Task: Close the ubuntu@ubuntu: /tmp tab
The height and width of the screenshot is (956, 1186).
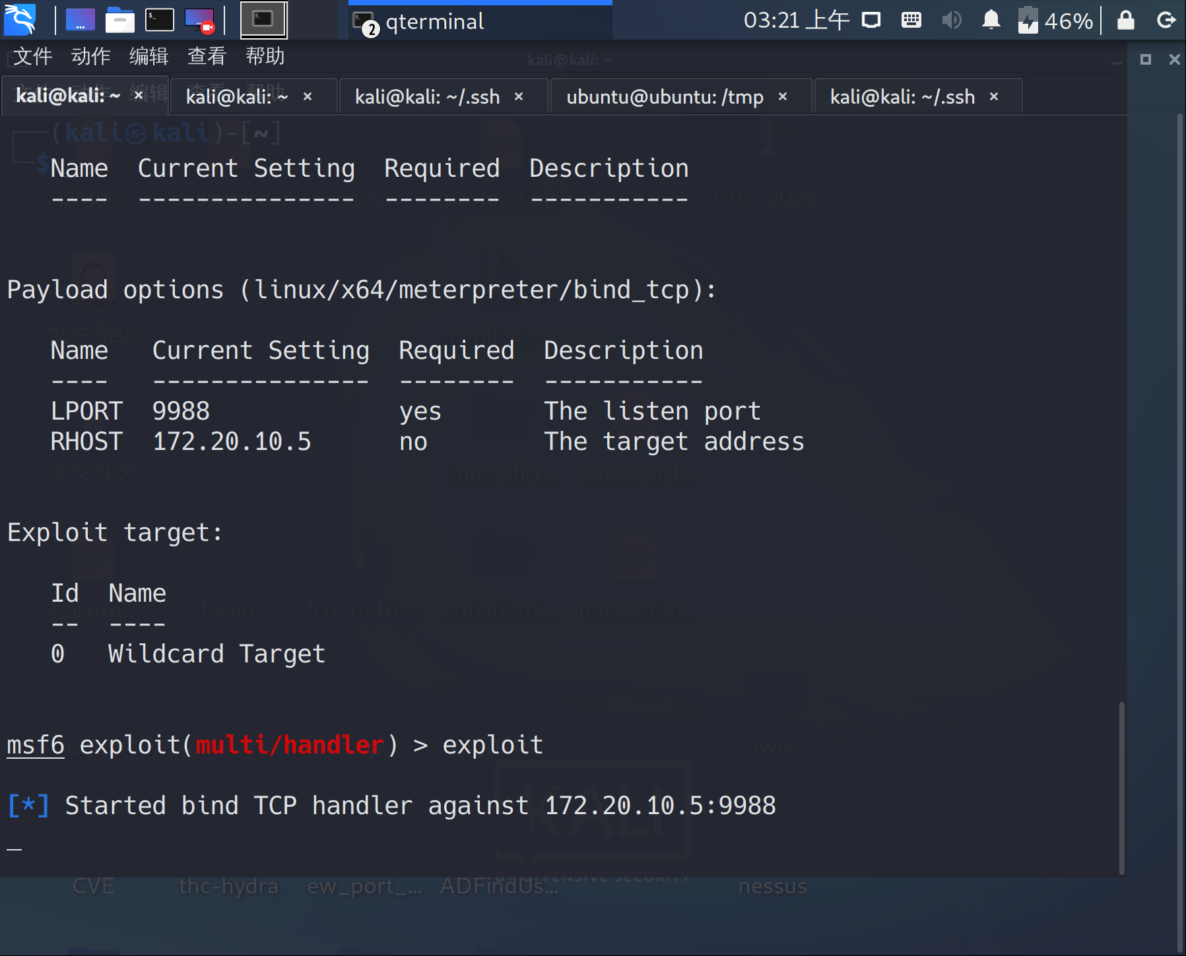Action: [x=783, y=97]
